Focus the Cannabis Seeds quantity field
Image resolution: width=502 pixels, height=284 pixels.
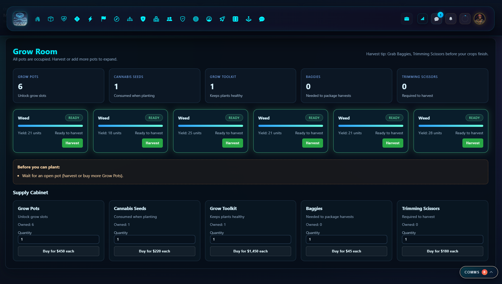(x=154, y=239)
